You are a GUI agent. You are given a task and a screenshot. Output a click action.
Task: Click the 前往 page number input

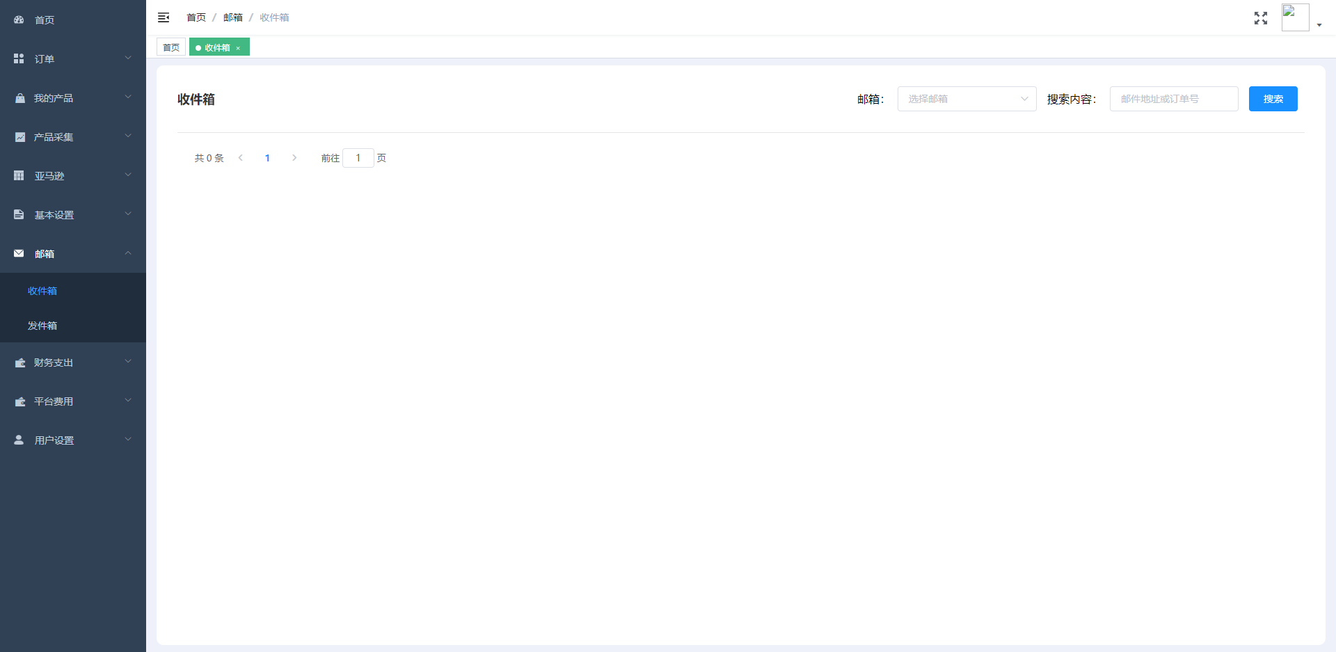(x=358, y=158)
